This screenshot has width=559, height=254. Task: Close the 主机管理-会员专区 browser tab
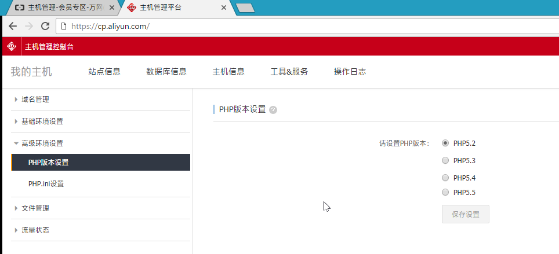112,8
